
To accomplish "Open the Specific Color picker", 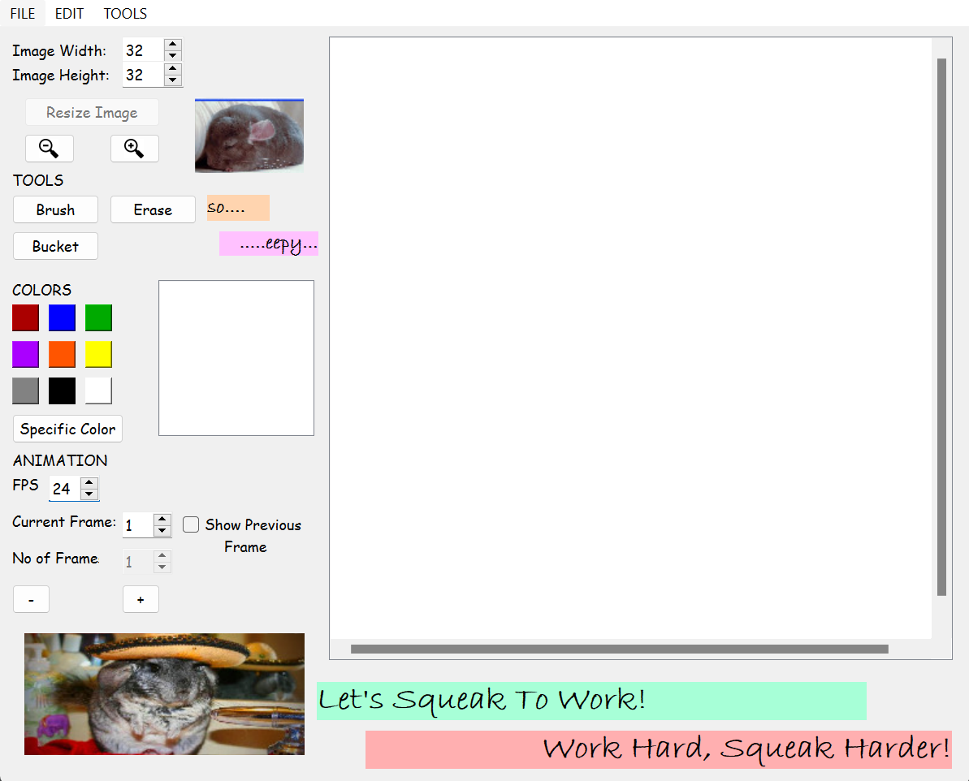I will (67, 429).
